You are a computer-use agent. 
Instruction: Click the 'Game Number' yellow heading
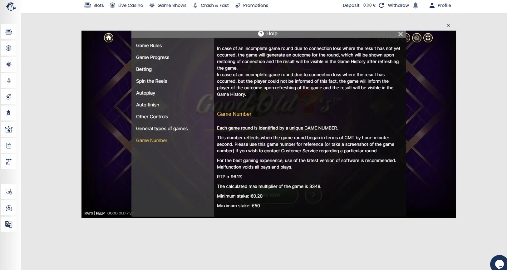coord(234,114)
